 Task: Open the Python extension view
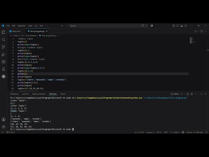pyautogui.click(x=4, y=77)
